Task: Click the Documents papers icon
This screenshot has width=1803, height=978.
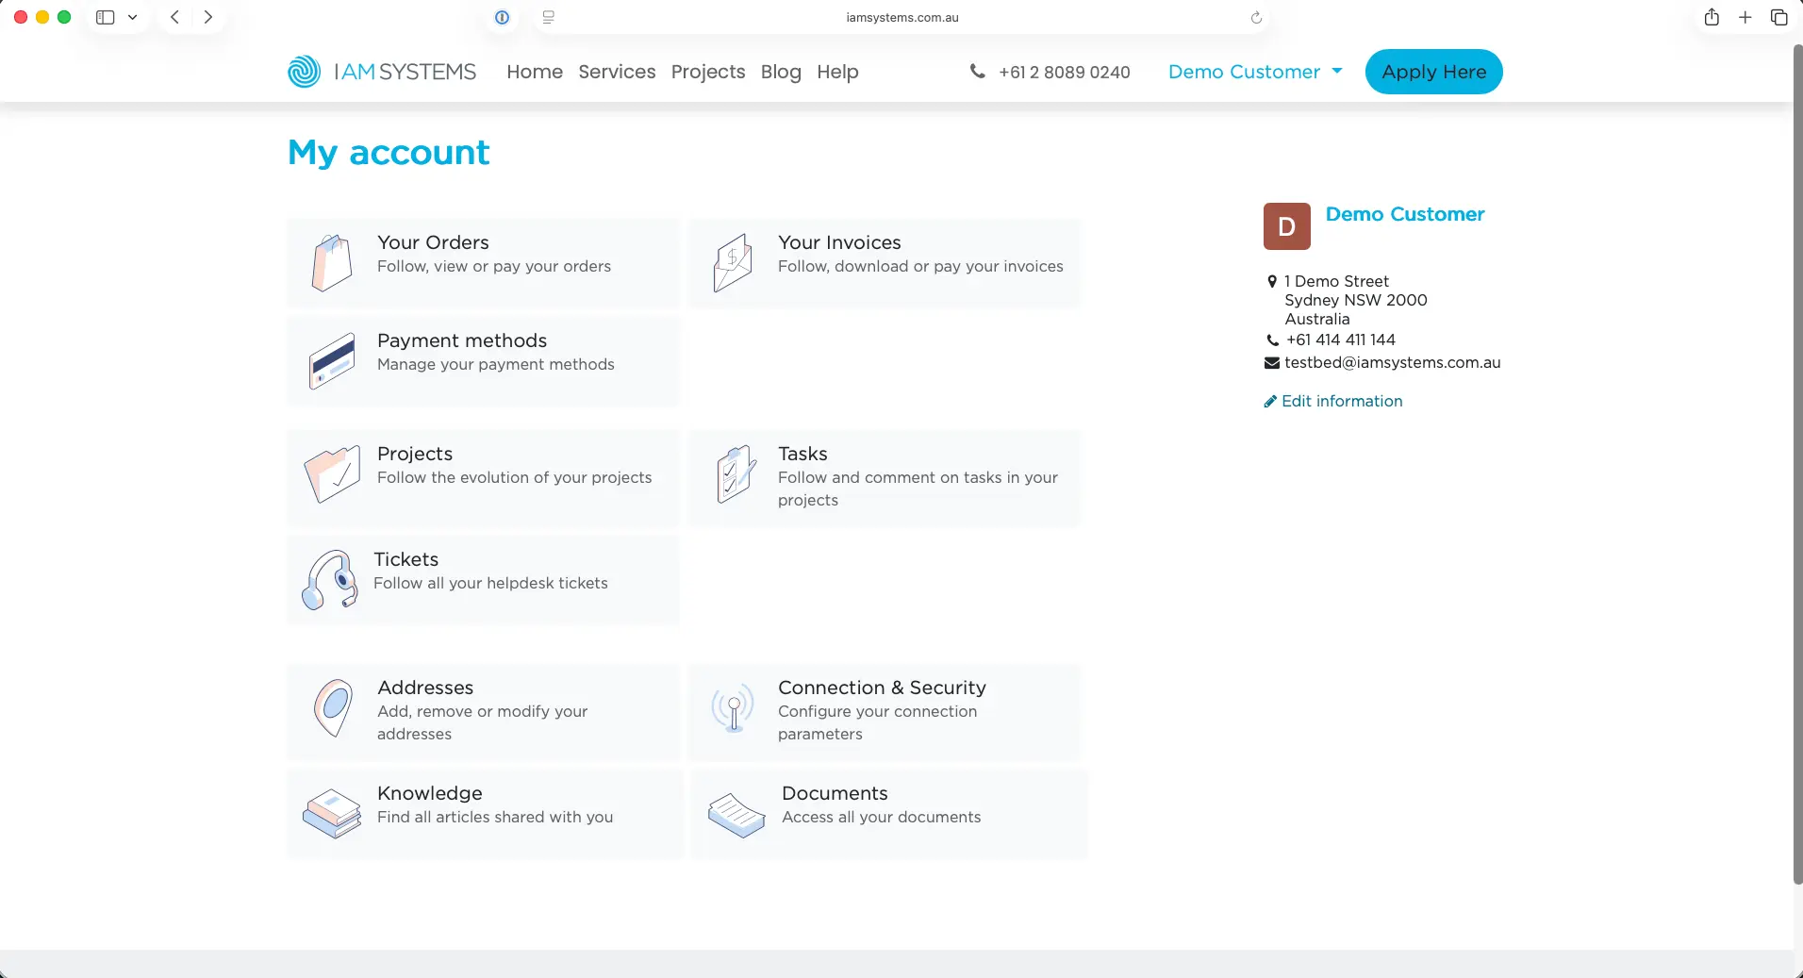Action: click(x=736, y=815)
